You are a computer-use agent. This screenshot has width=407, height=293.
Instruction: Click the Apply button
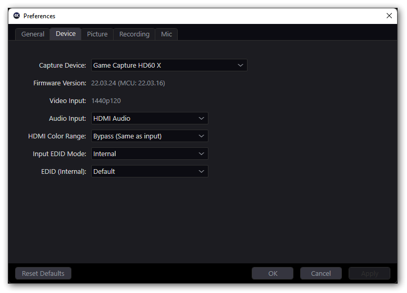369,273
